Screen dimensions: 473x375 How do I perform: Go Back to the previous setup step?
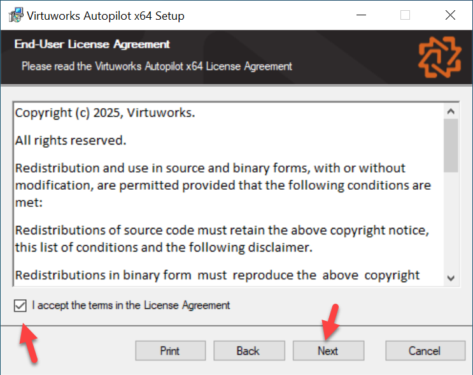(x=249, y=351)
